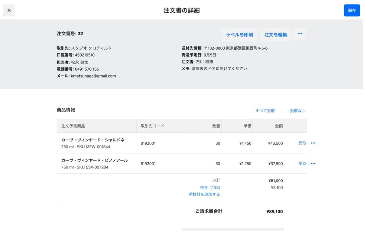The image size is (365, 243).
Task: Click SKU ESX-007284 text
Action: (x=93, y=167)
